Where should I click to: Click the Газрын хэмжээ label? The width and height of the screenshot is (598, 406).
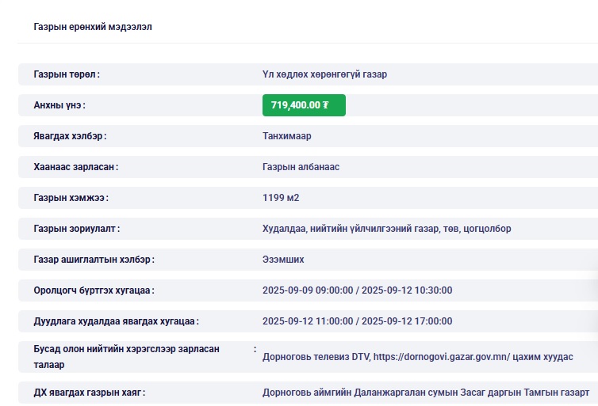click(71, 198)
